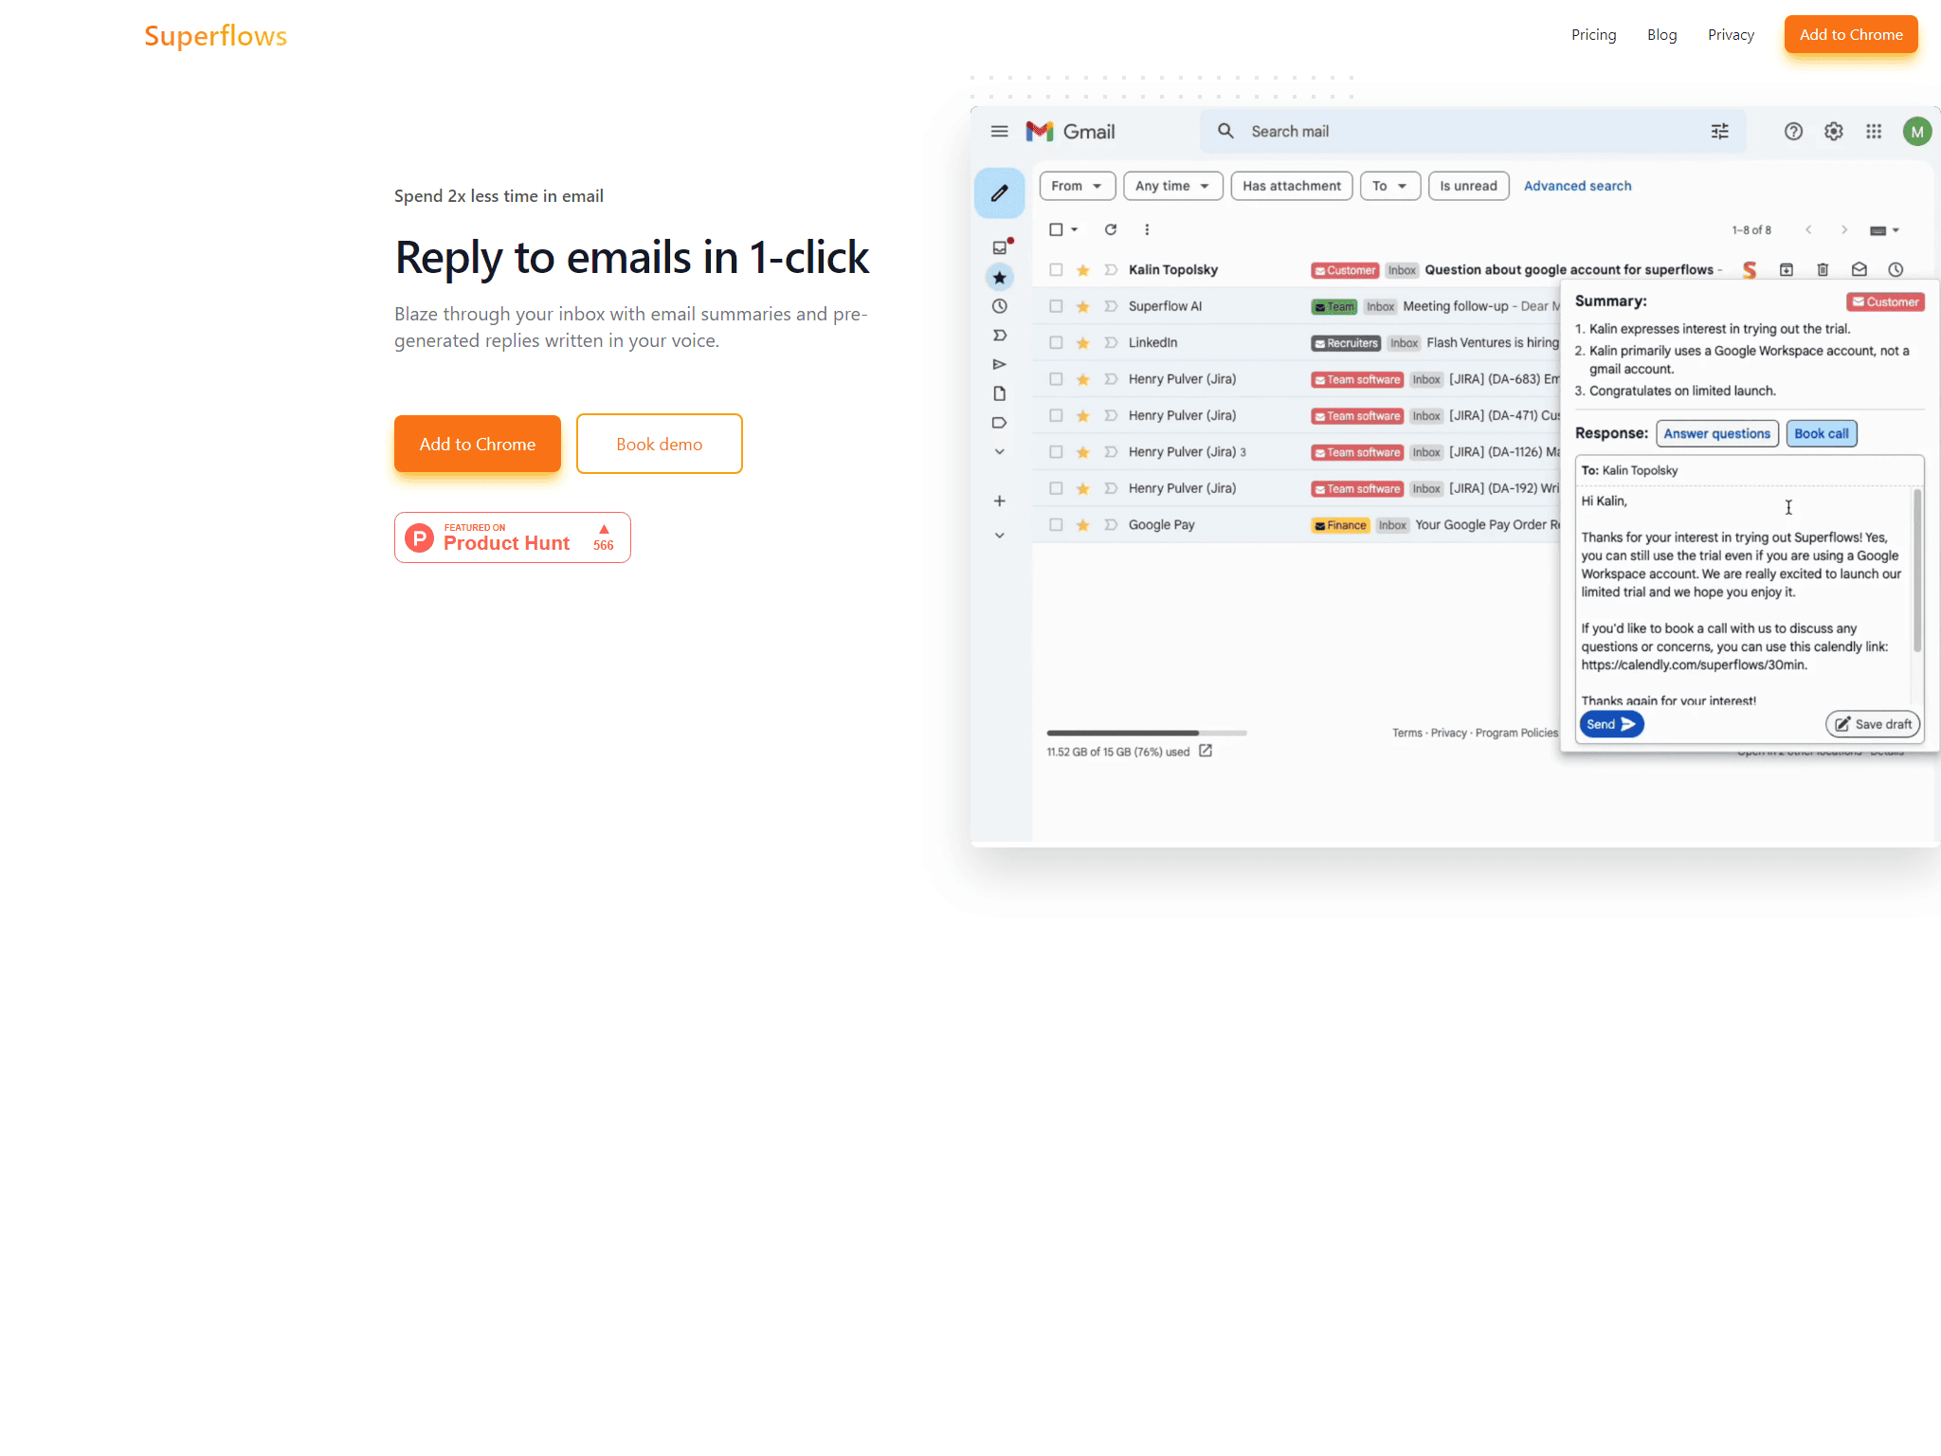Click the Compose pencil icon

coord(999,193)
